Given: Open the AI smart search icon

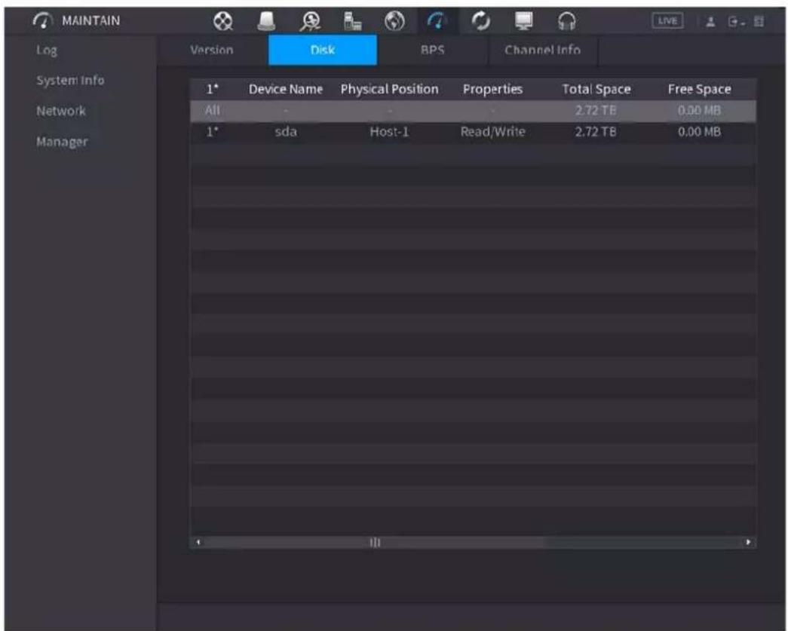Looking at the screenshot, I should click(x=310, y=22).
